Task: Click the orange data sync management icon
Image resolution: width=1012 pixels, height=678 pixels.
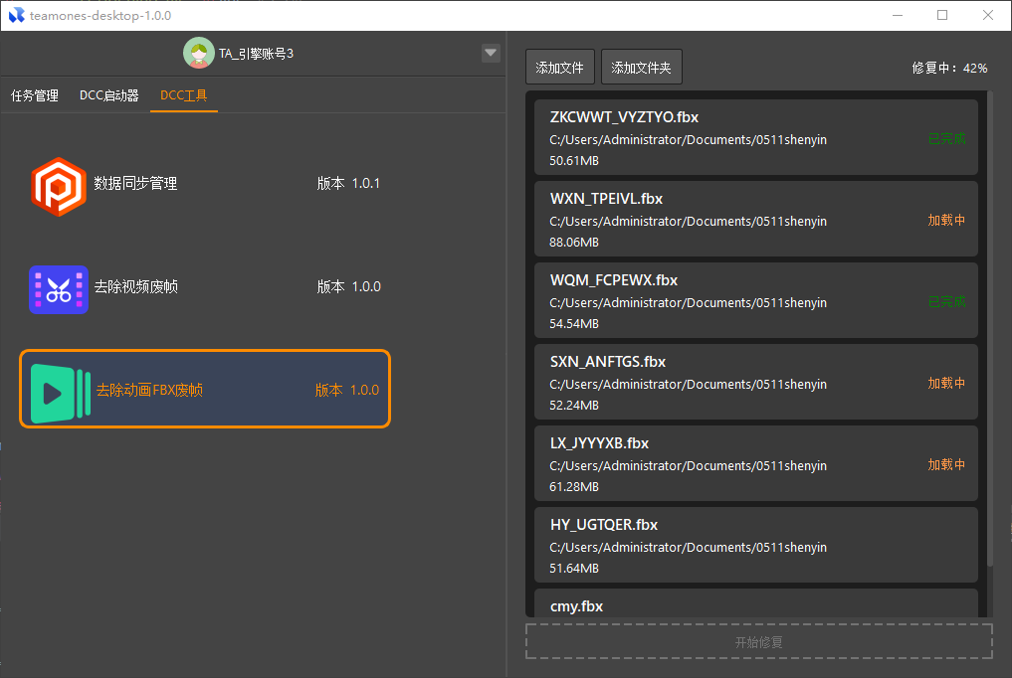Action: (x=58, y=186)
